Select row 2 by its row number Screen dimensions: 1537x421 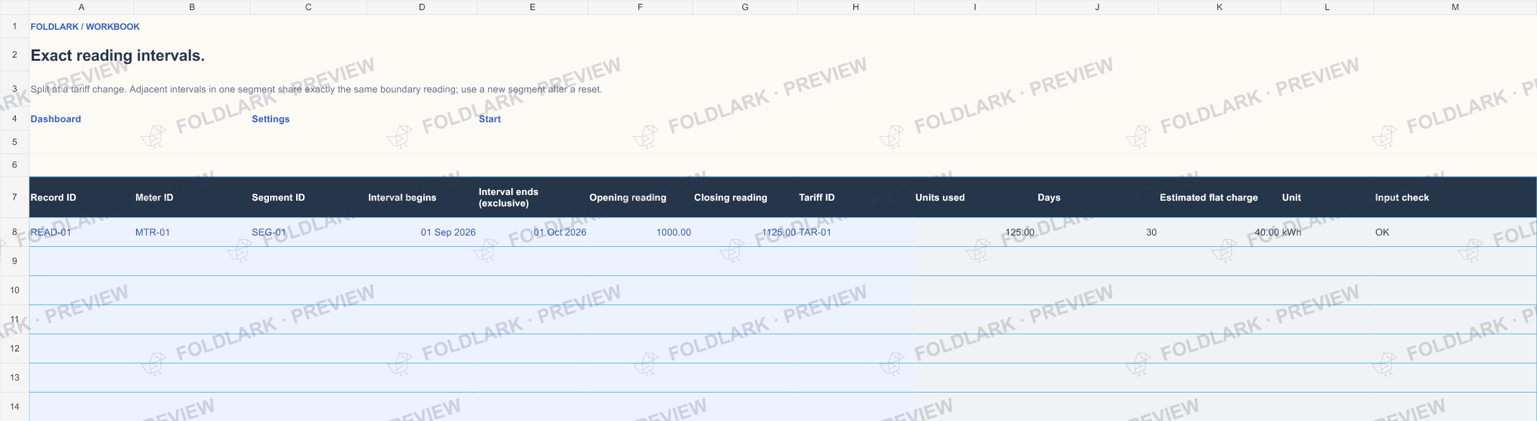15,55
